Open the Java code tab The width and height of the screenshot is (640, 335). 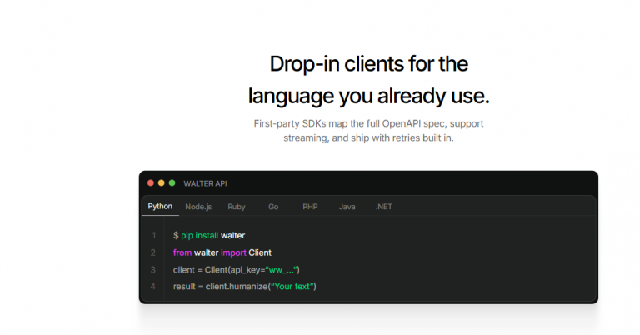coord(347,207)
